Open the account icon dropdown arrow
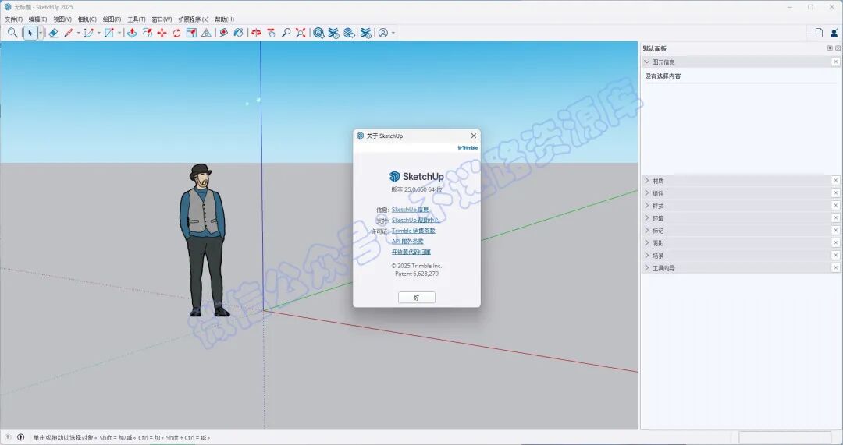Image resolution: width=843 pixels, height=445 pixels. pos(393,33)
